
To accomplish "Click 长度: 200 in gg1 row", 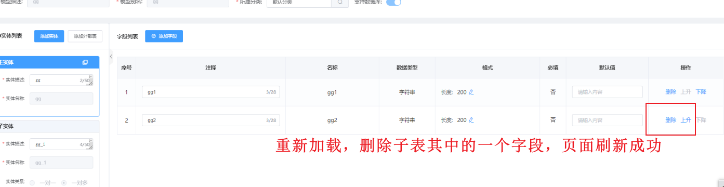I will click(453, 92).
